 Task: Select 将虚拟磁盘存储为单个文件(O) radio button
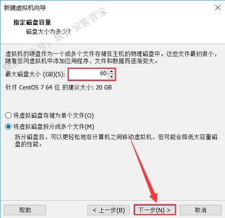tap(8, 115)
